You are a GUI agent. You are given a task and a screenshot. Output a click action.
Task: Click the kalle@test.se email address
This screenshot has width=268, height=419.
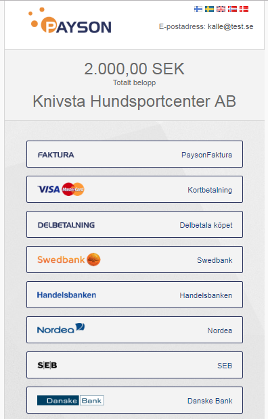coord(231,27)
